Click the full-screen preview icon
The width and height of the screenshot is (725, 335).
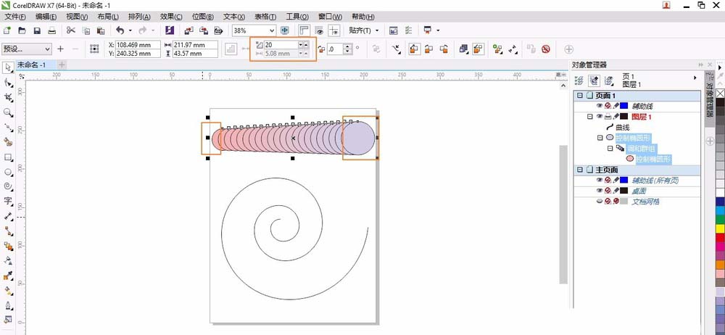[285, 30]
